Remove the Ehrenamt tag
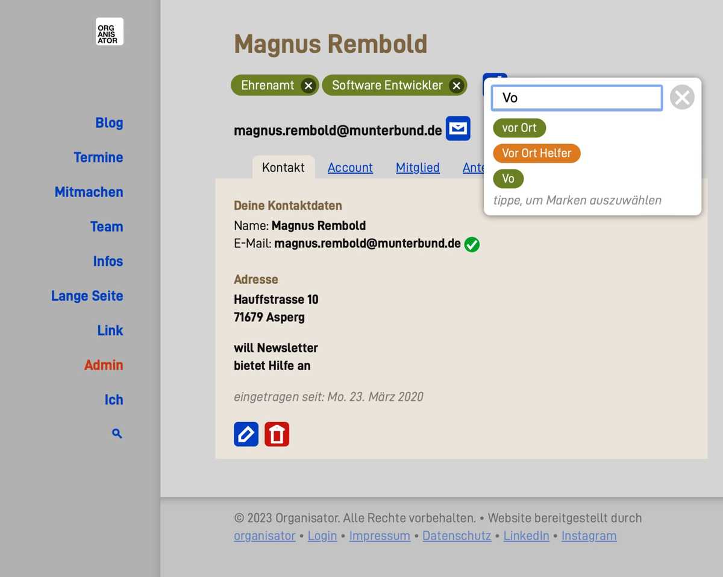Image resolution: width=723 pixels, height=577 pixels. pyautogui.click(x=308, y=86)
